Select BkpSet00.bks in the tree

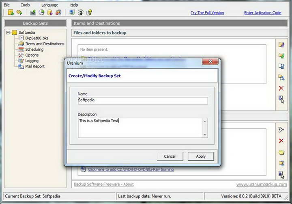click(36, 38)
